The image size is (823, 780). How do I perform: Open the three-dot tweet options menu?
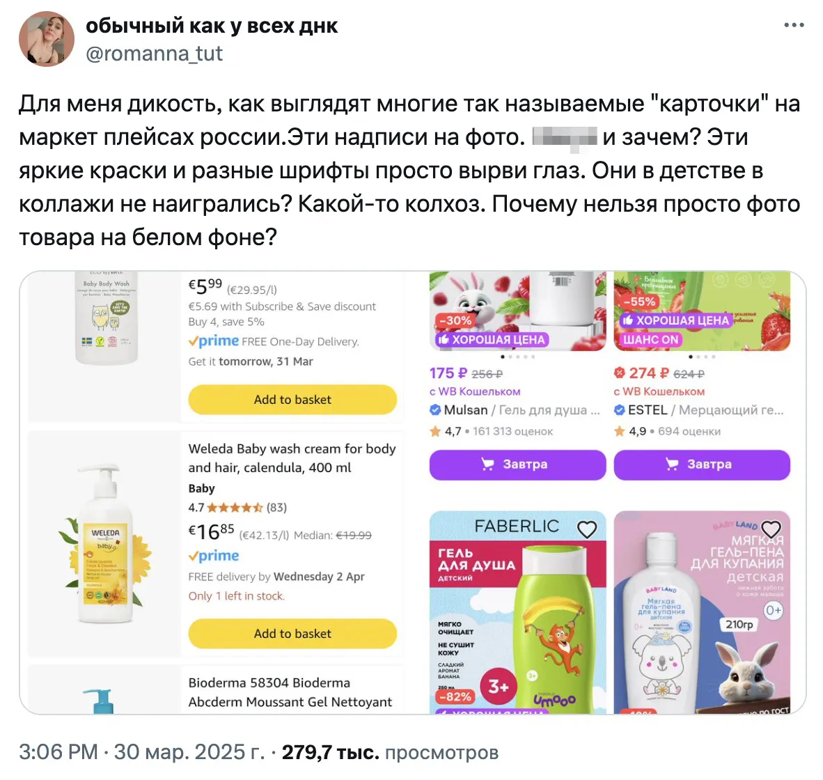(x=794, y=25)
